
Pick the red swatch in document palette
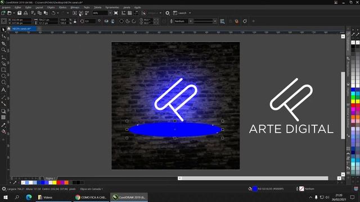pyautogui.click(x=58, y=182)
